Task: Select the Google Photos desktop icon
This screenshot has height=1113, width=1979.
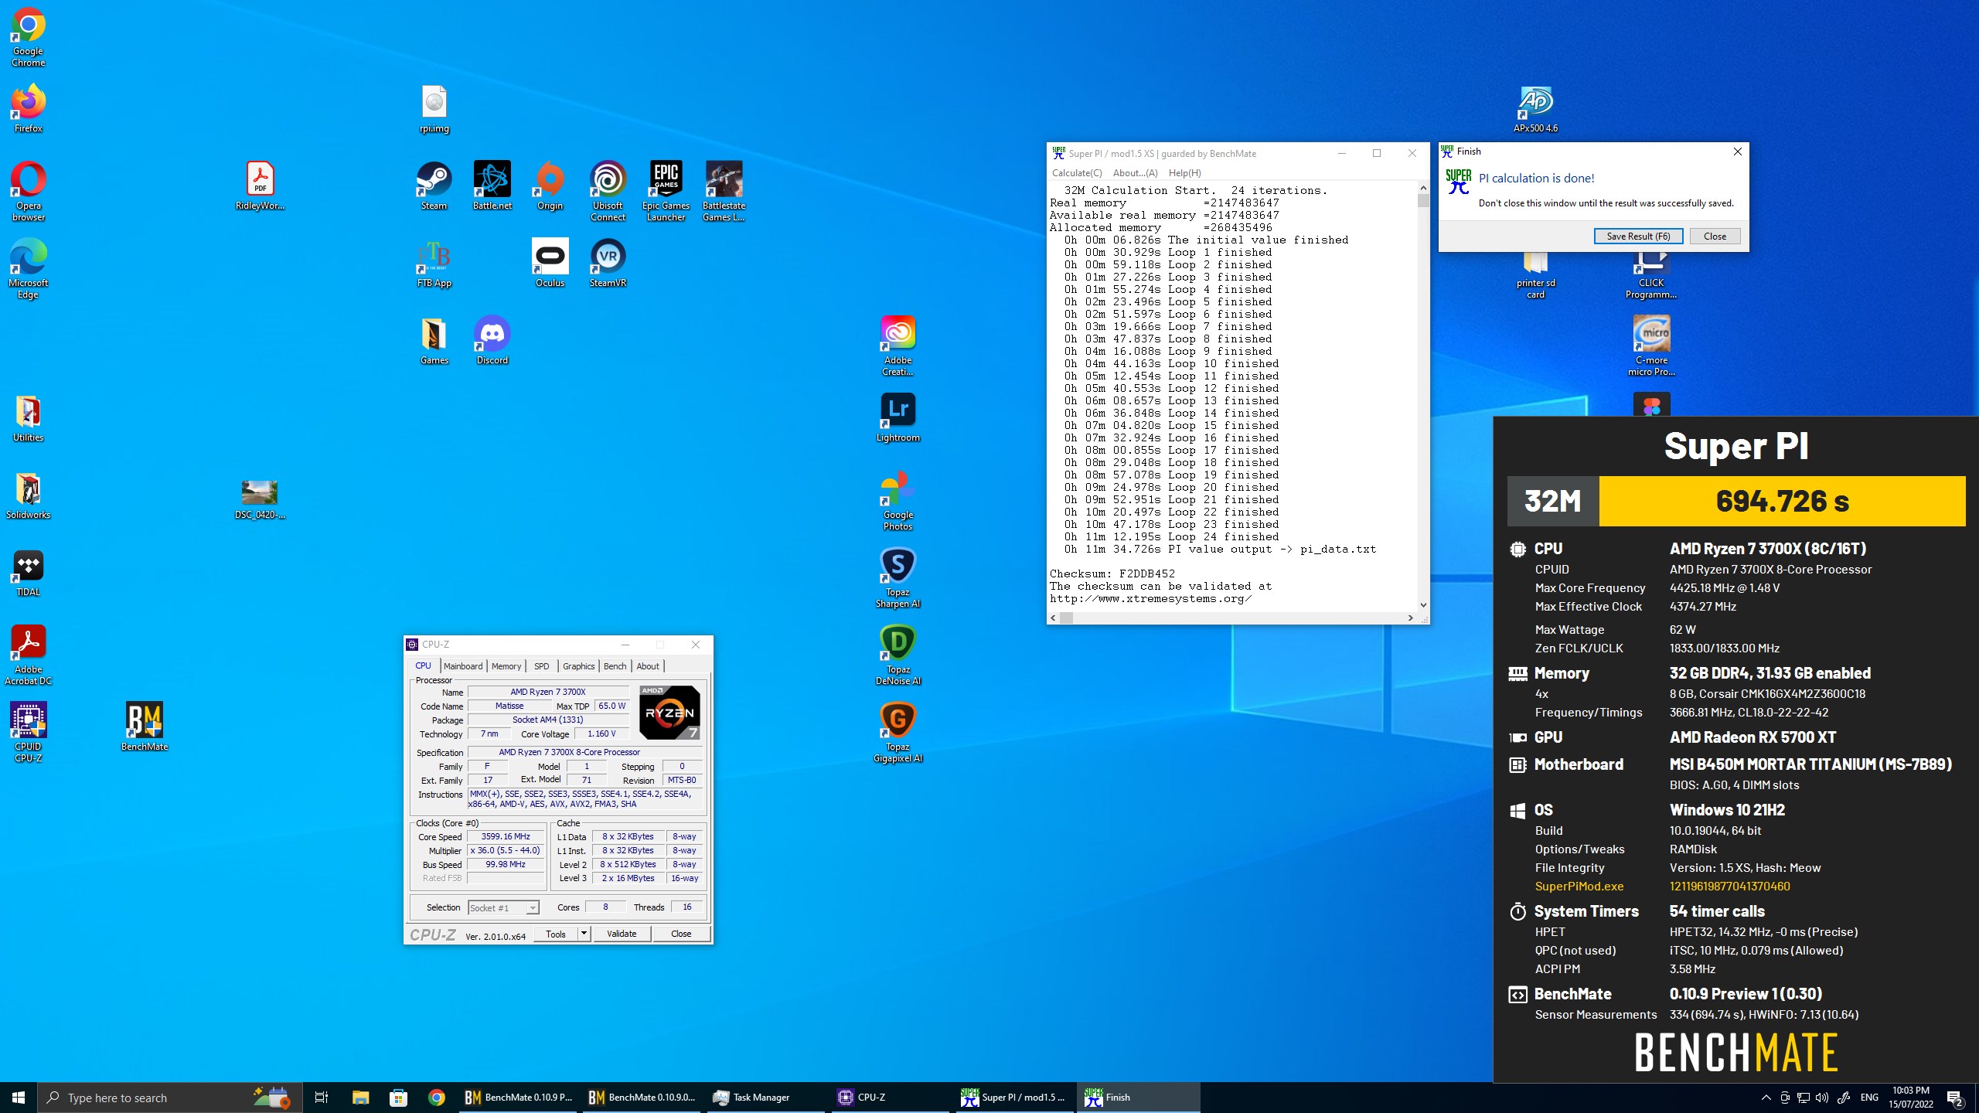Action: point(898,500)
